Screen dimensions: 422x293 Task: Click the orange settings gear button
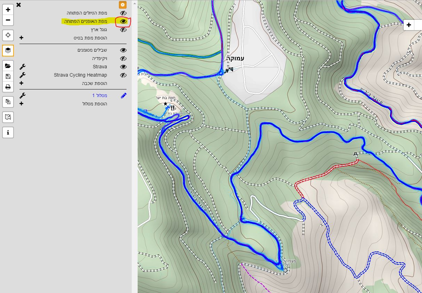point(123,5)
